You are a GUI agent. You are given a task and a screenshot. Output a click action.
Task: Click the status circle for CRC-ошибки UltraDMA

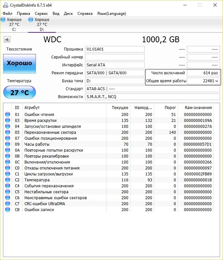8,204
